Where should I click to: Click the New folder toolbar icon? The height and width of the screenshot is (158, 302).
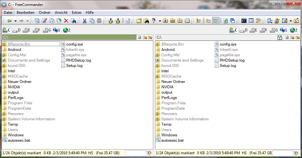tap(139, 21)
